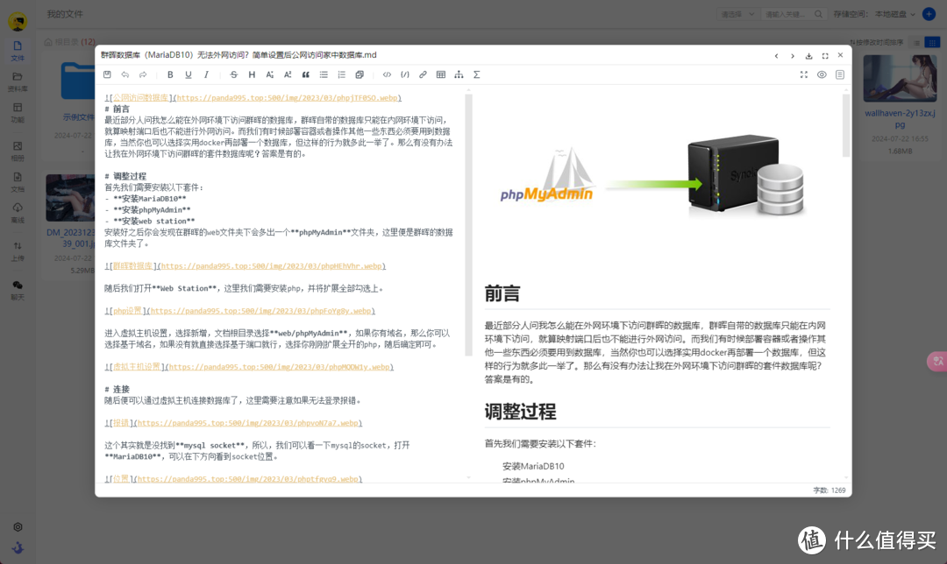Insert a table using the table icon
947x564 pixels.
[x=439, y=74]
